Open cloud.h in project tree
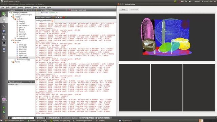This screenshot has height=122, width=217. (22, 21)
